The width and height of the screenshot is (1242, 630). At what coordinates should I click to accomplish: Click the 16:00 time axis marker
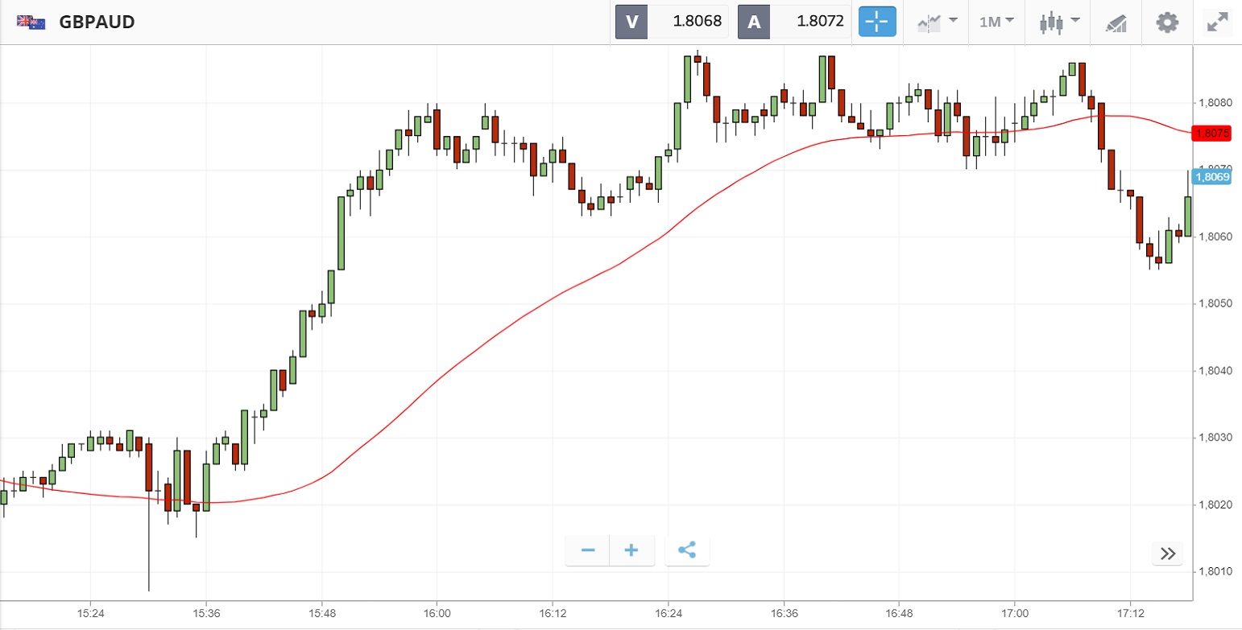point(437,614)
